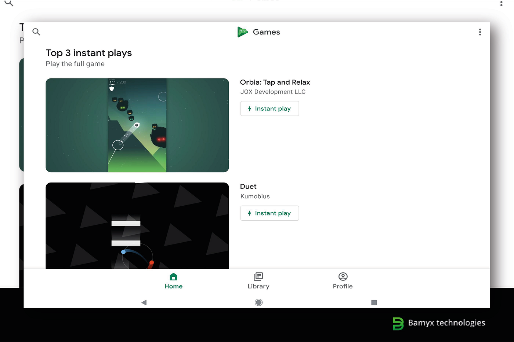Tap the Android back navigation button
This screenshot has height=342, width=514.
point(144,302)
